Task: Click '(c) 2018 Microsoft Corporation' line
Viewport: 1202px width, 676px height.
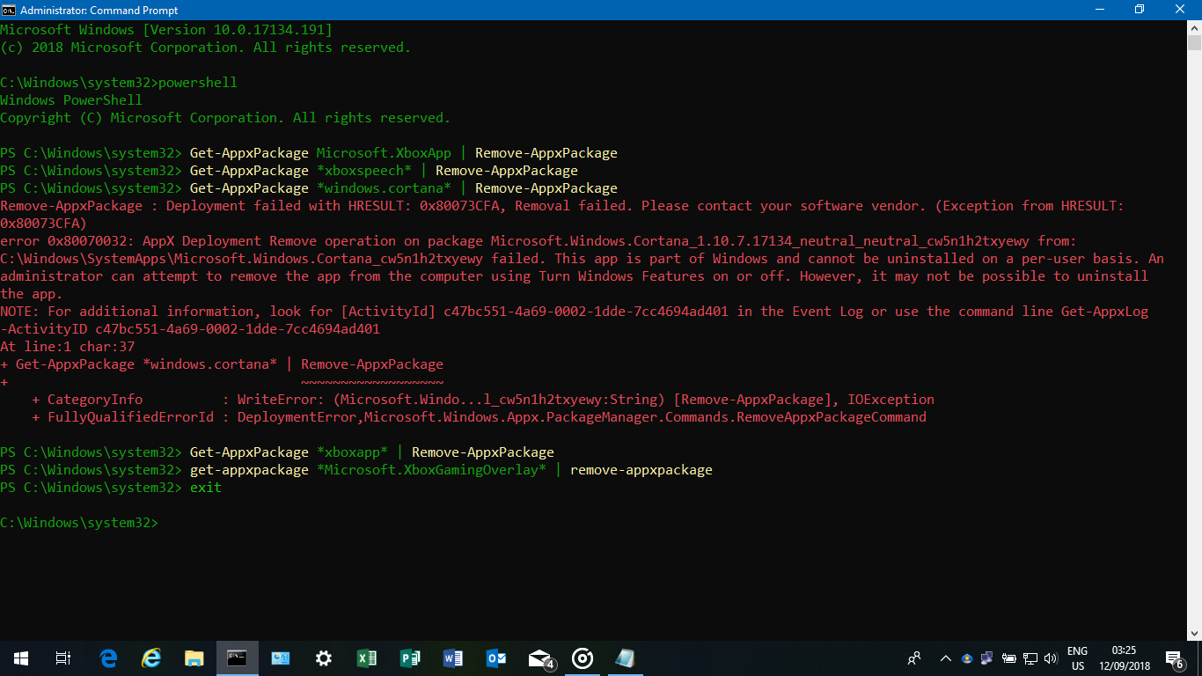Action: click(x=206, y=48)
